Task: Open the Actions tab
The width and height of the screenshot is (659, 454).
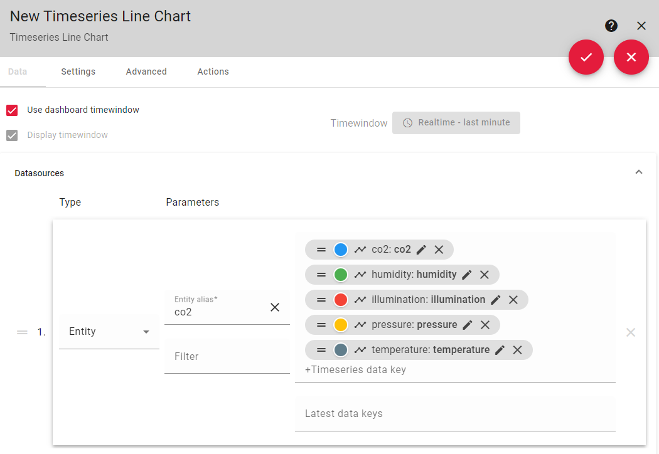Action: tap(213, 72)
